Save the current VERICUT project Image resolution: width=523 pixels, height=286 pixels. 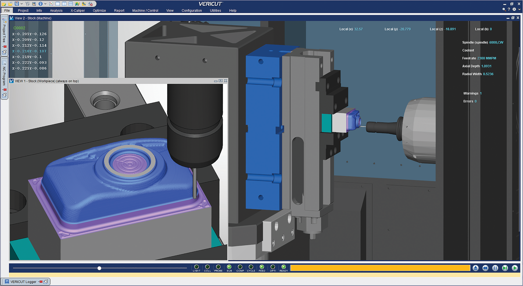coord(17,4)
